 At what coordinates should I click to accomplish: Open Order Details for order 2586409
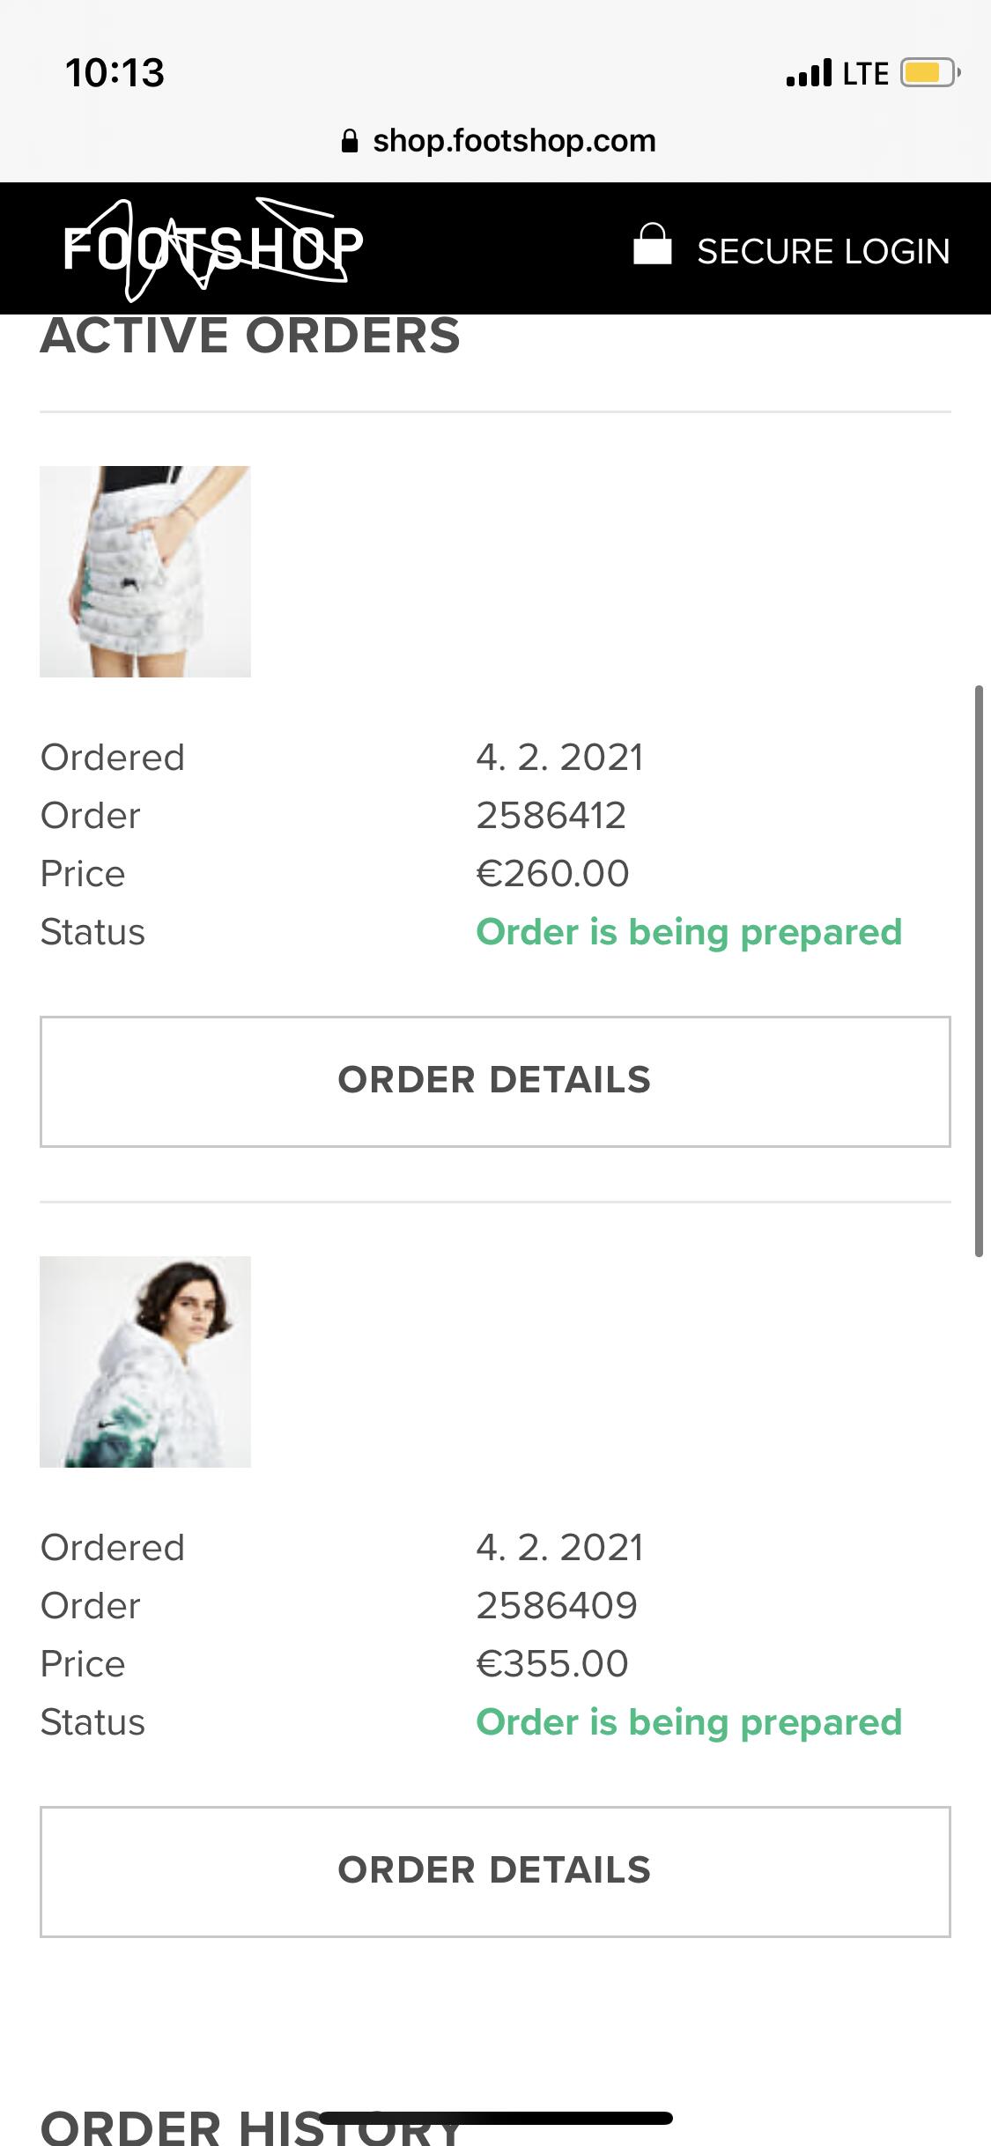pos(495,1871)
